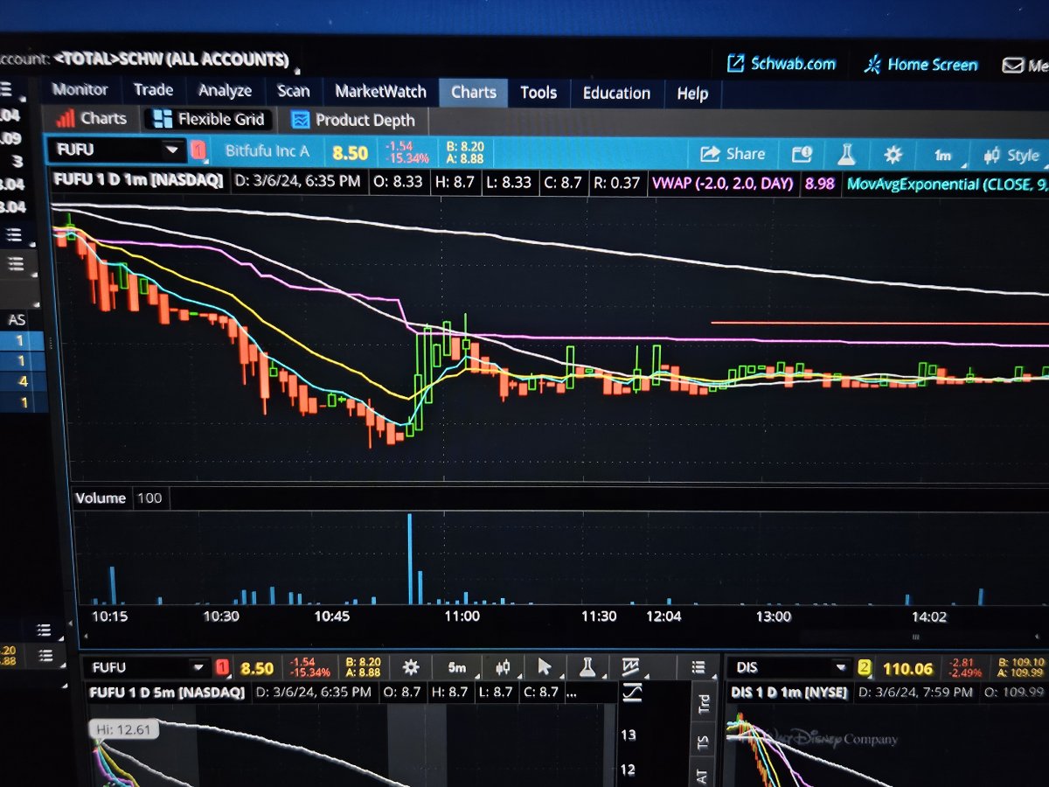Image resolution: width=1049 pixels, height=787 pixels.
Task: Open gear settings in the lower FUFU chart
Action: tap(411, 667)
